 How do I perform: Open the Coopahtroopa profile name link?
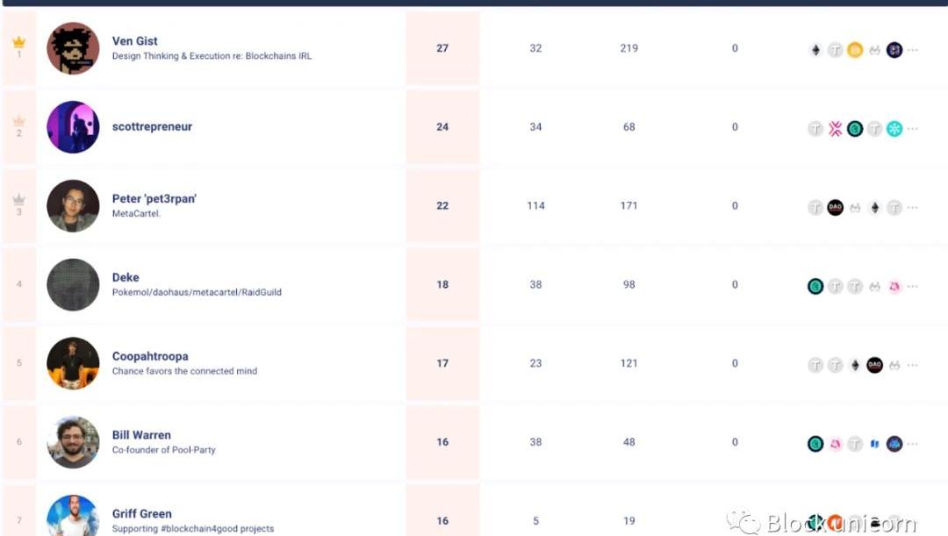(x=150, y=356)
